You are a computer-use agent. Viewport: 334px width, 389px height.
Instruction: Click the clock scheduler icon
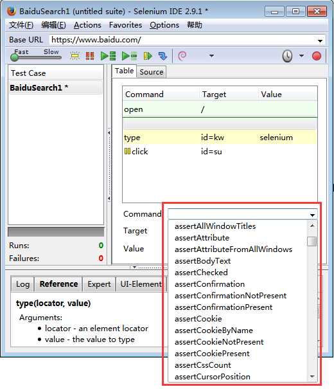point(287,56)
